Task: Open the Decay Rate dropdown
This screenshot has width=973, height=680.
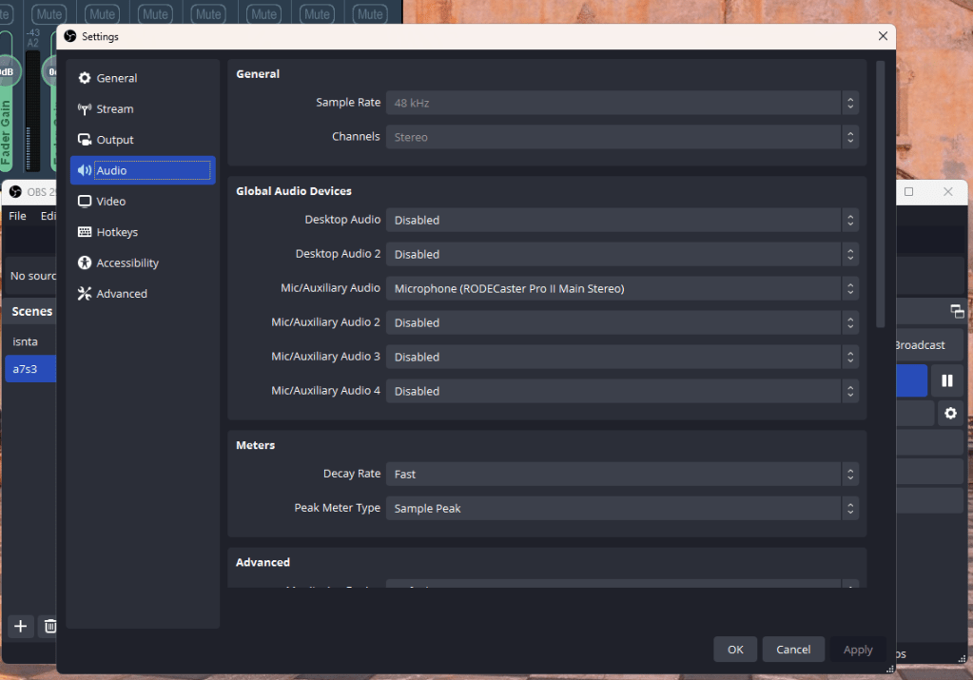Action: coord(622,474)
